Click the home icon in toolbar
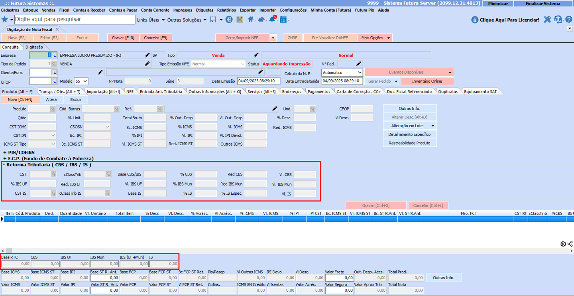The image size is (574, 296). click(x=250, y=20)
